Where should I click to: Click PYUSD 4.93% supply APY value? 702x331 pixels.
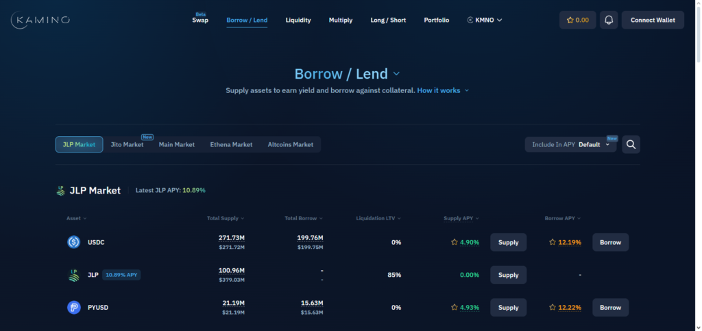click(470, 307)
